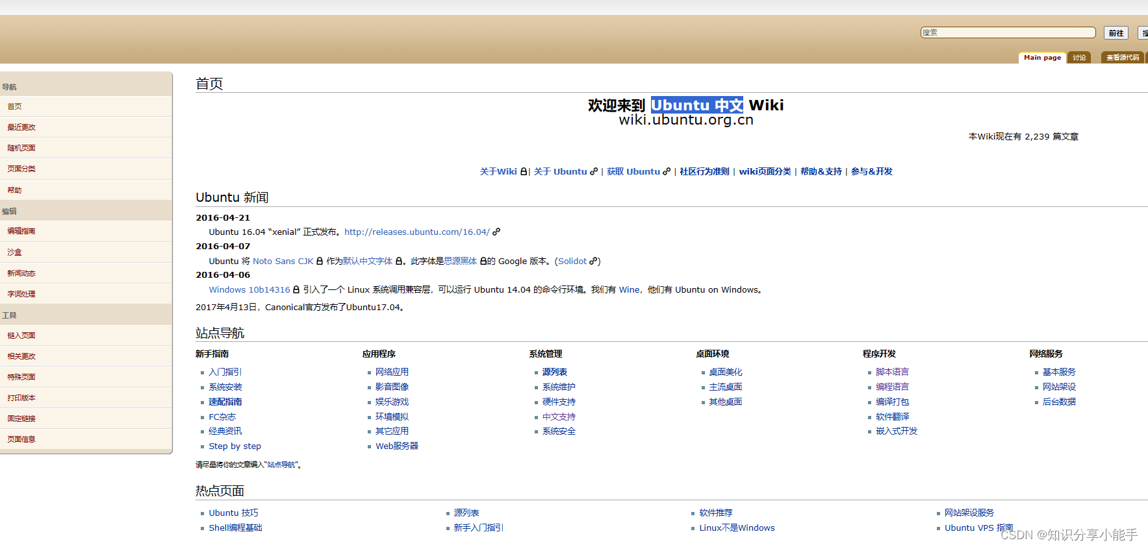Click lock icon after Windows 10b14316
The height and width of the screenshot is (547, 1148).
tap(296, 289)
